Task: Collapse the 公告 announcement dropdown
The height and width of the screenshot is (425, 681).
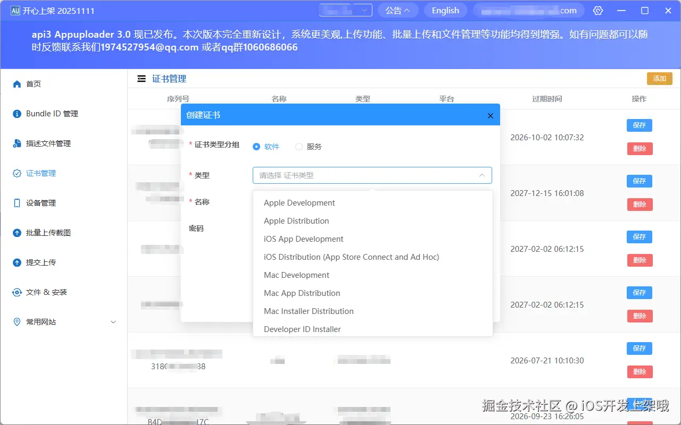Action: tap(398, 10)
